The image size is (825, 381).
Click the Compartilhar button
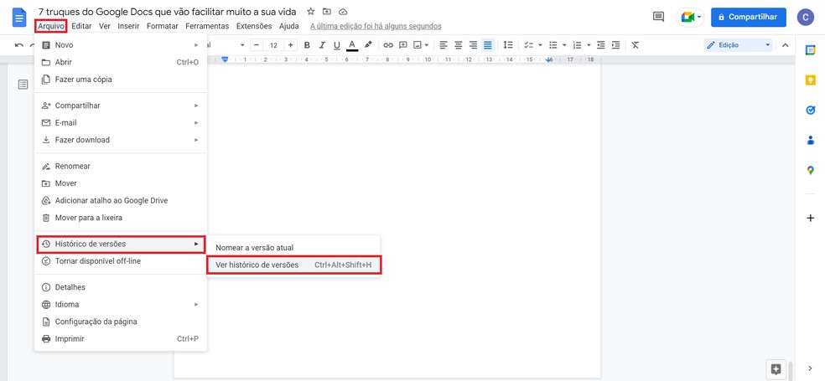pyautogui.click(x=748, y=18)
